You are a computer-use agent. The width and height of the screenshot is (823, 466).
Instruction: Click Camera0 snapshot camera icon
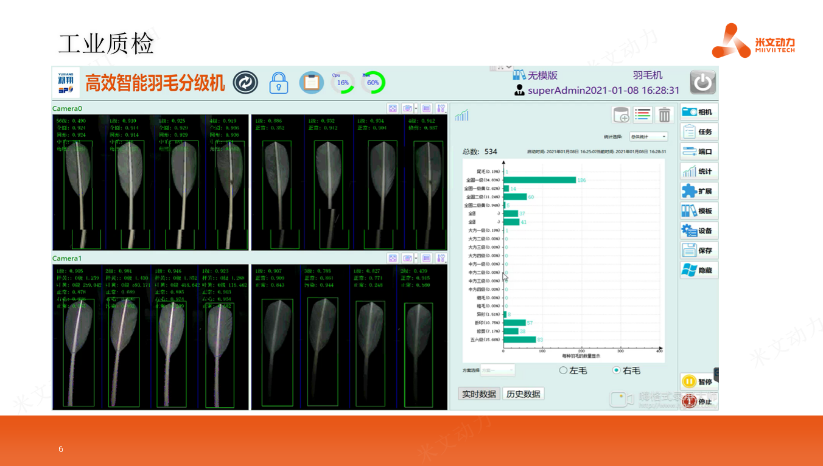(408, 108)
